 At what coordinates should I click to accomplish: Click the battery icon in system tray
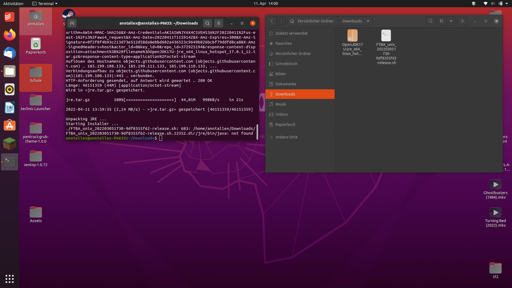501,3
